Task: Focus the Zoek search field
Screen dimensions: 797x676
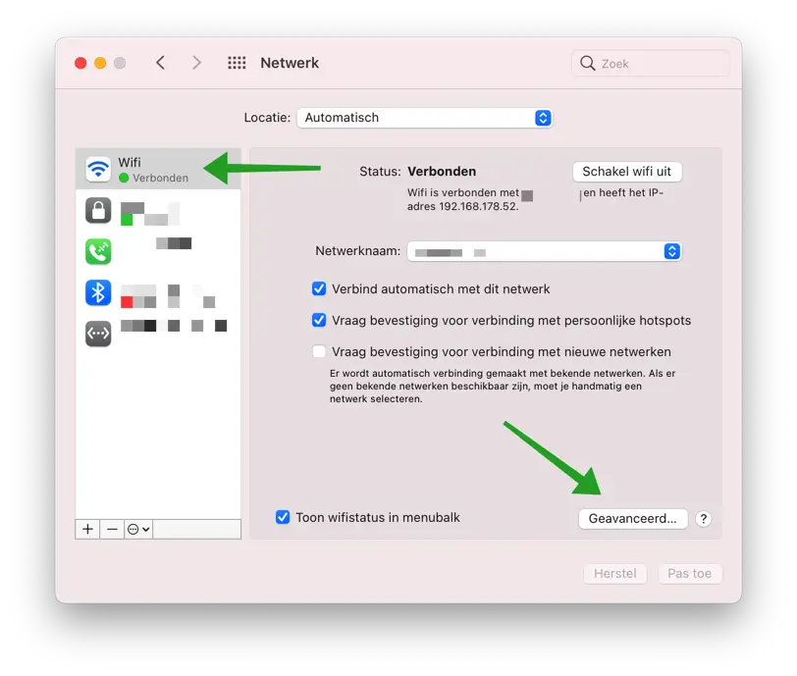Action: (x=651, y=63)
